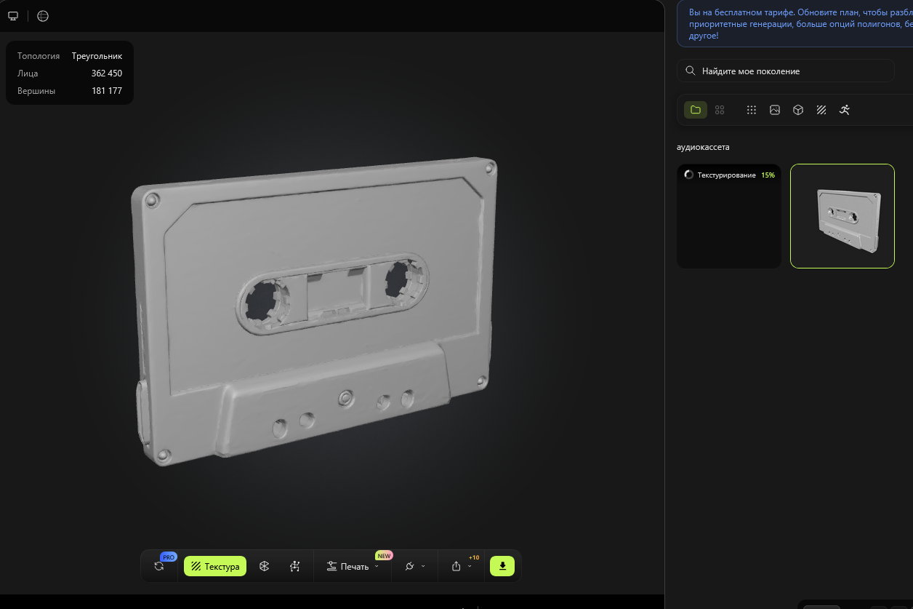
Task: Select the cassette model thumbnail
Action: click(x=842, y=216)
